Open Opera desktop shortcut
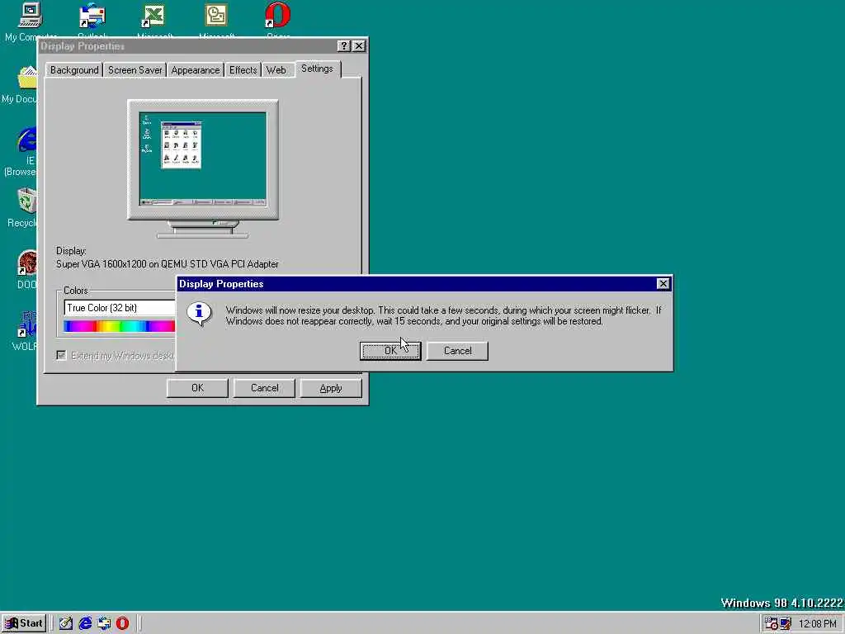845x634 pixels. point(277,16)
